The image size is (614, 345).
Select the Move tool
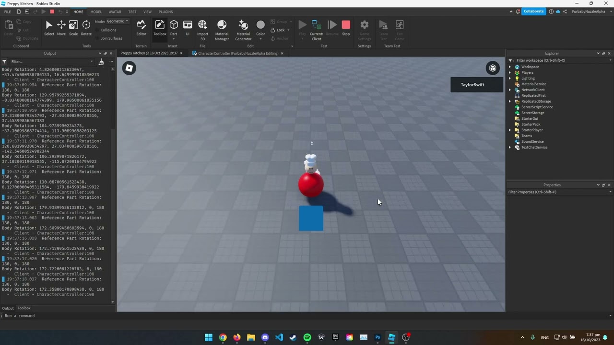click(x=61, y=28)
